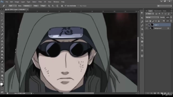Open pen options gear icon
Screen dimensions: 173x97
tap(62, 6)
